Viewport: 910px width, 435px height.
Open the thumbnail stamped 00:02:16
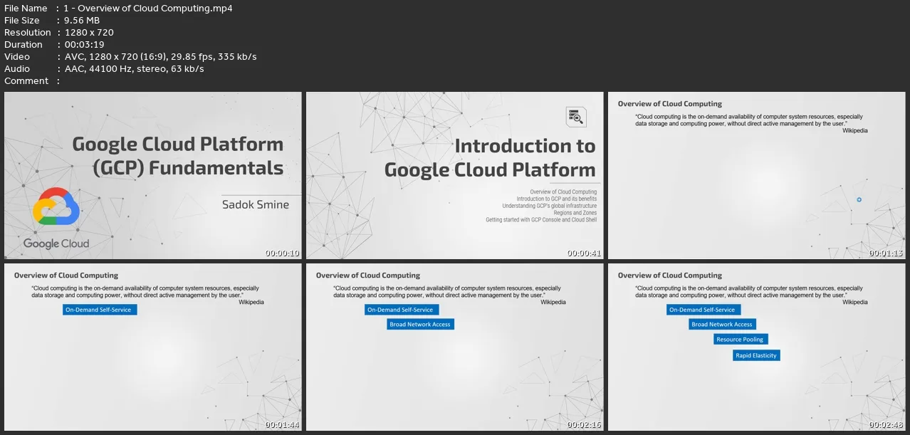coord(454,347)
